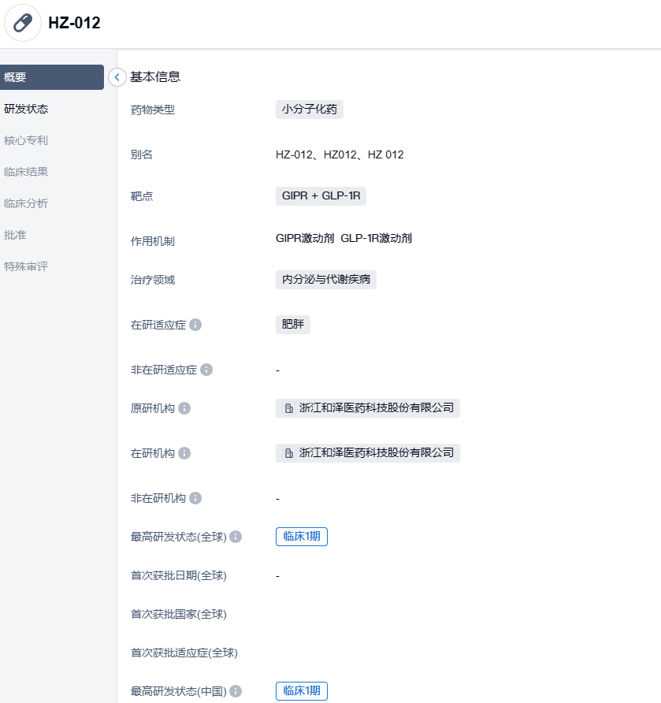Click the 肥胖 indication tag
The image size is (661, 703).
coord(292,325)
